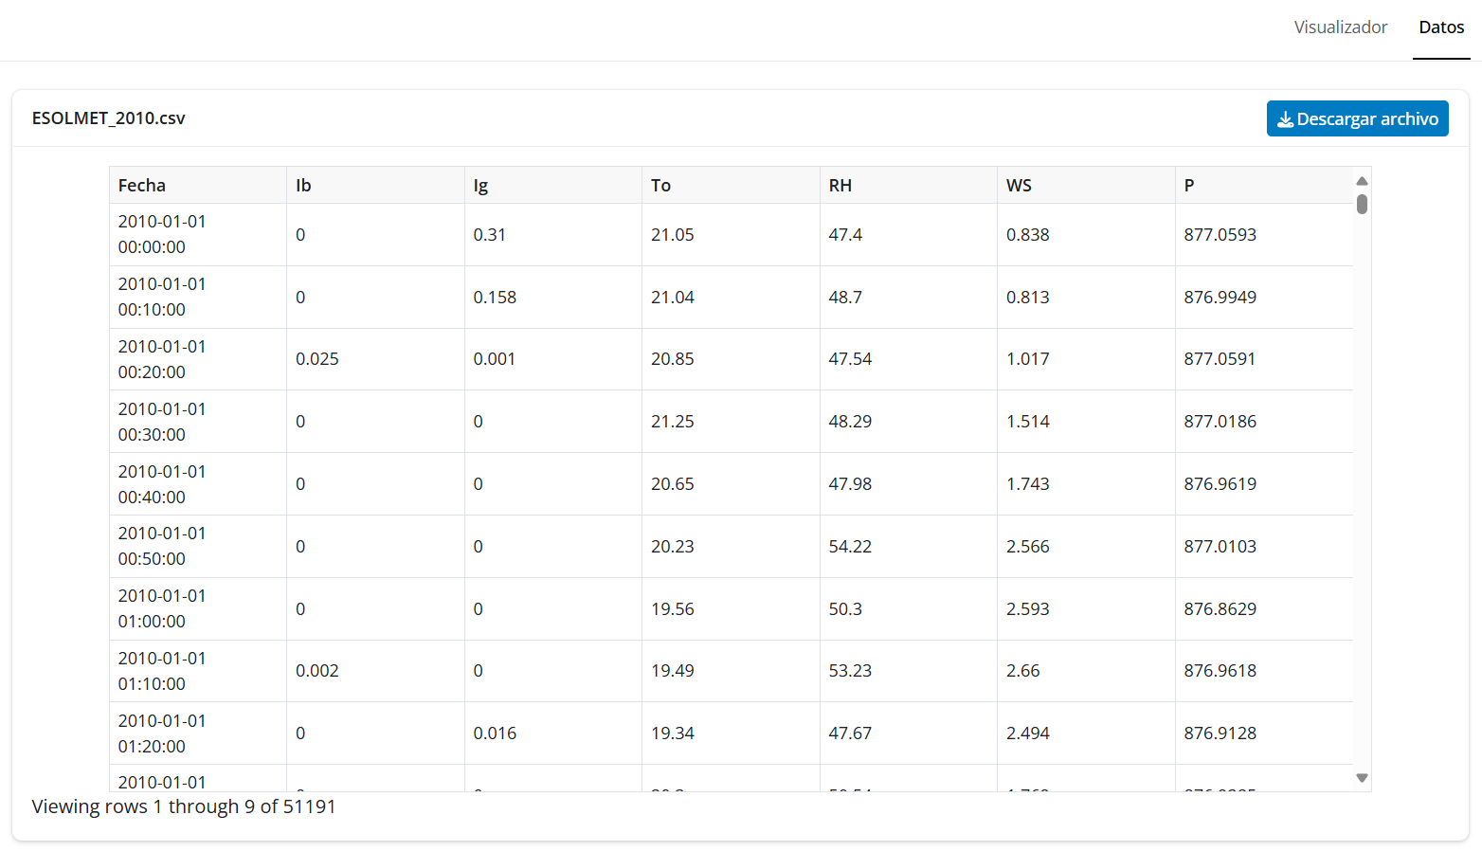Viewport: 1482px width, 851px height.
Task: Click the table scroll up arrow
Action: coord(1362,181)
